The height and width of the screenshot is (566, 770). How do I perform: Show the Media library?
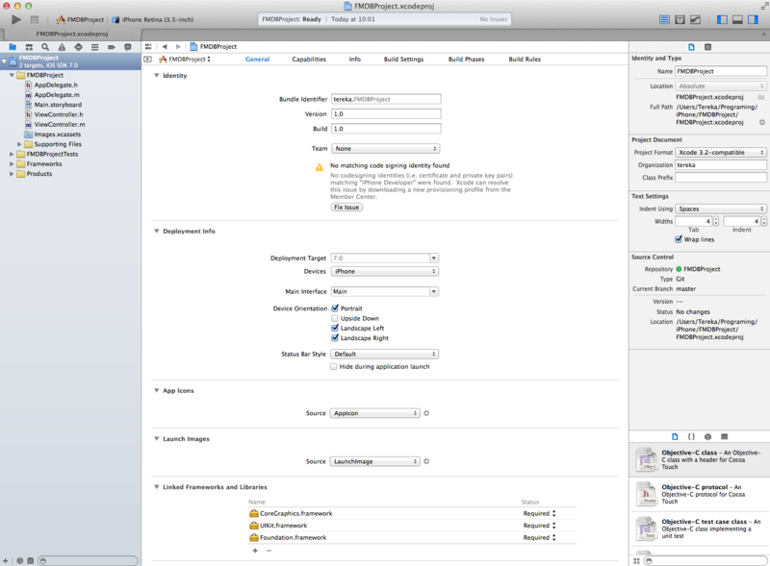coord(725,436)
